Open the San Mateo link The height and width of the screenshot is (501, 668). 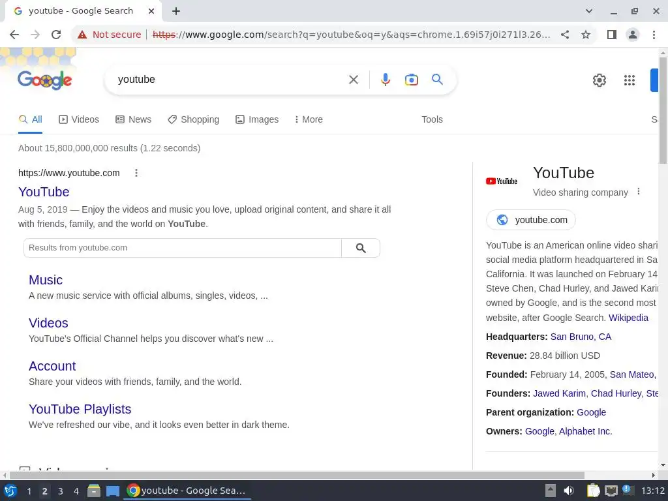click(631, 375)
